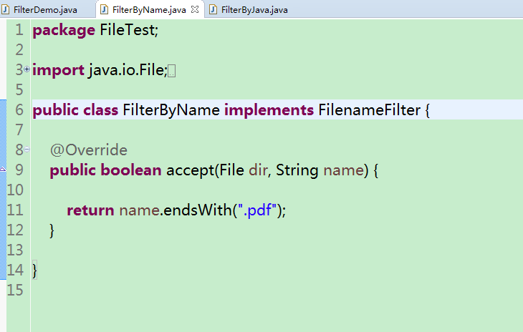Click the FilterByJava.java file icon
The image size is (523, 332).
tap(213, 9)
